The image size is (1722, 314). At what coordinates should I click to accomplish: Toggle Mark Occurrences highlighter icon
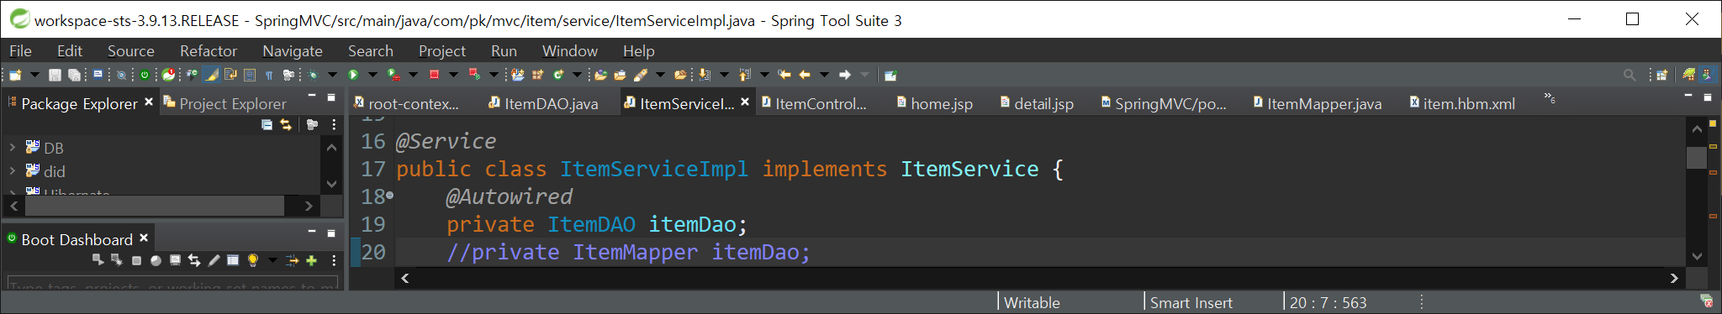(x=212, y=75)
